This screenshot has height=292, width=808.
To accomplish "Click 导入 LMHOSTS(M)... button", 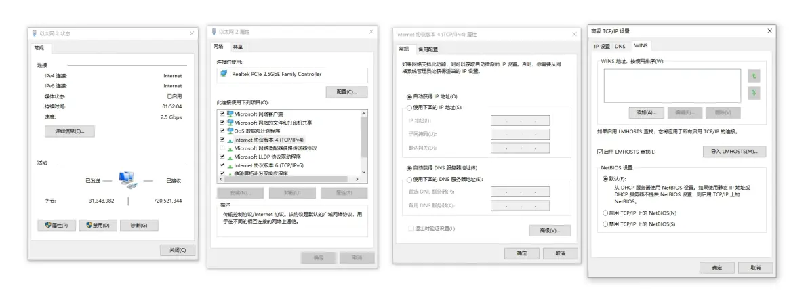I will (734, 151).
